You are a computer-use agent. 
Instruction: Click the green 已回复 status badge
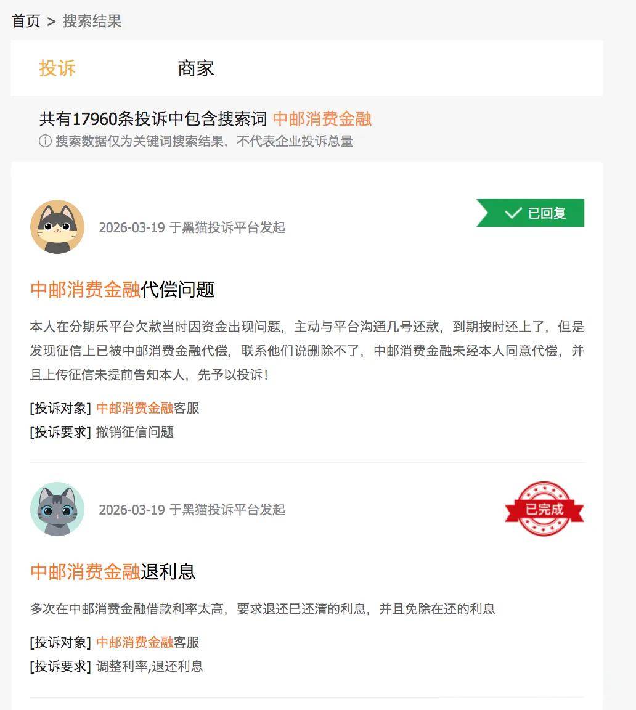point(530,213)
